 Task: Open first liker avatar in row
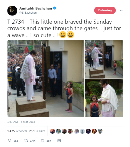(x=52, y=131)
